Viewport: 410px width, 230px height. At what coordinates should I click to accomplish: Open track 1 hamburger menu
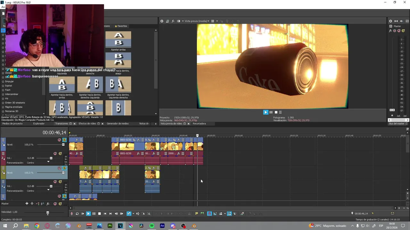3,140
